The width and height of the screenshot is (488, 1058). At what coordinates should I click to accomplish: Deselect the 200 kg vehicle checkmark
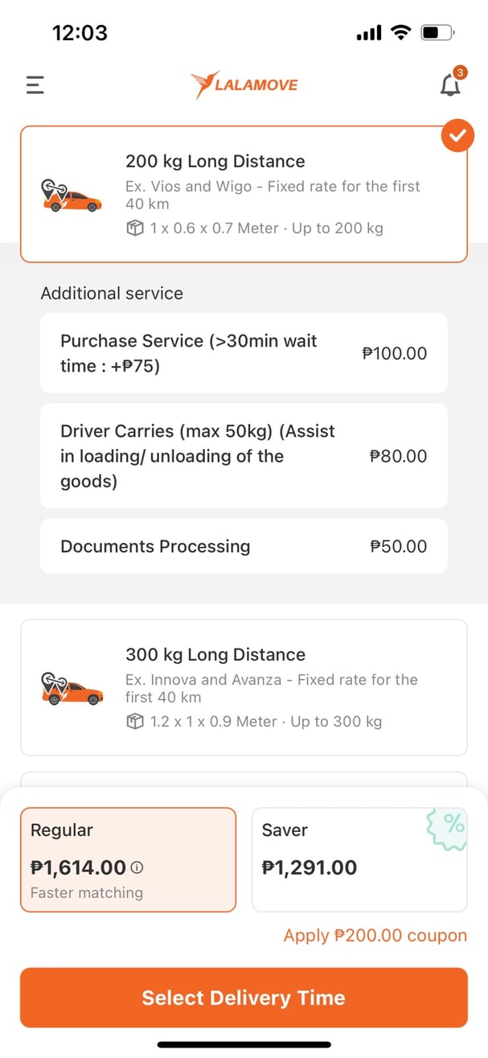click(457, 135)
